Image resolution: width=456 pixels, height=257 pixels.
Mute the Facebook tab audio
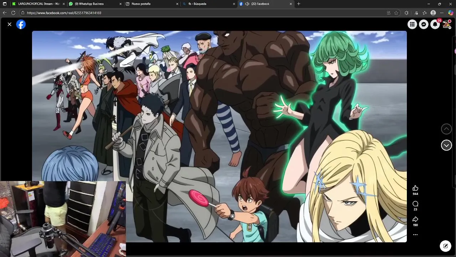pos(247,4)
